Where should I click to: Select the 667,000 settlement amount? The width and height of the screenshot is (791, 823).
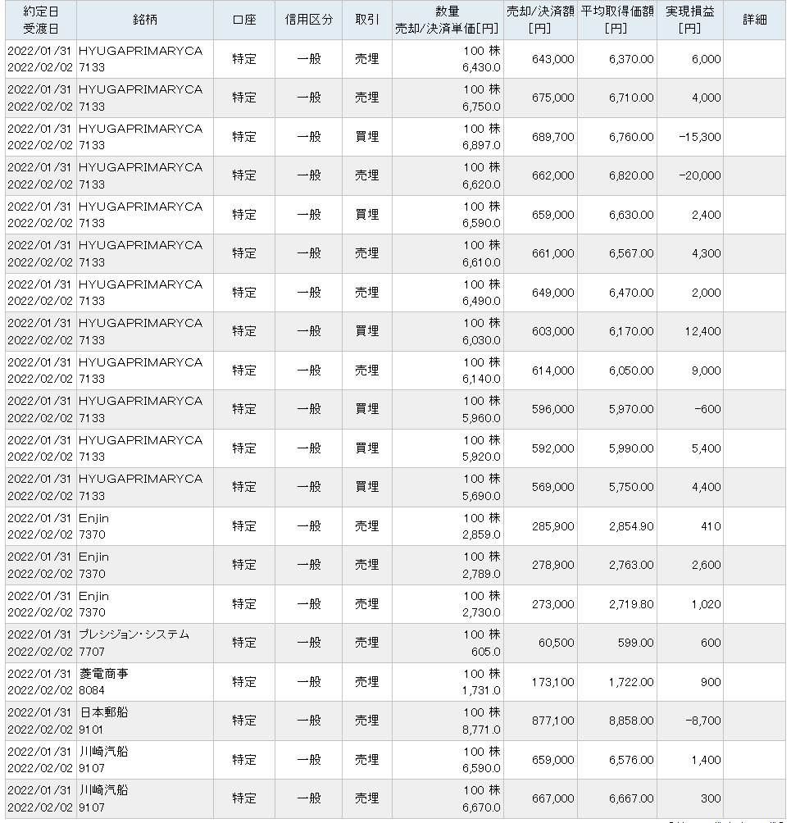552,799
